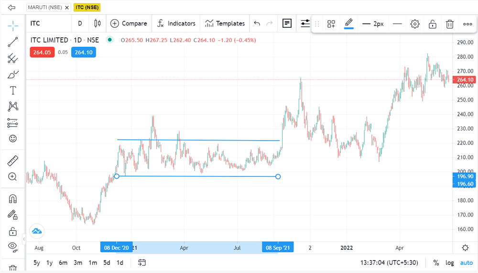Viewport: 478px width, 273px height.
Task: Set range to 1d
Action: pyautogui.click(x=120, y=262)
